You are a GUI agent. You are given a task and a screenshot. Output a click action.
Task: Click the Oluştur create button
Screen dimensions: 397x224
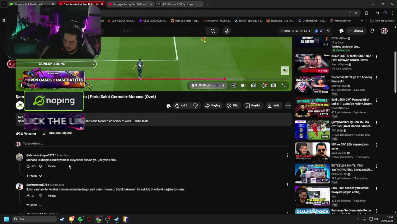pos(356,31)
